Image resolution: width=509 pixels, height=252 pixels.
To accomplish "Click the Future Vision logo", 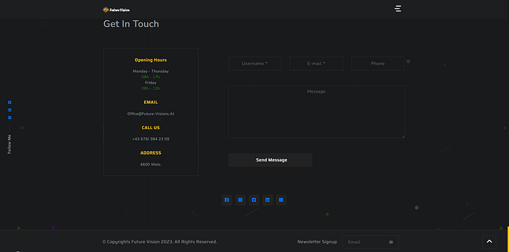I will click(116, 10).
